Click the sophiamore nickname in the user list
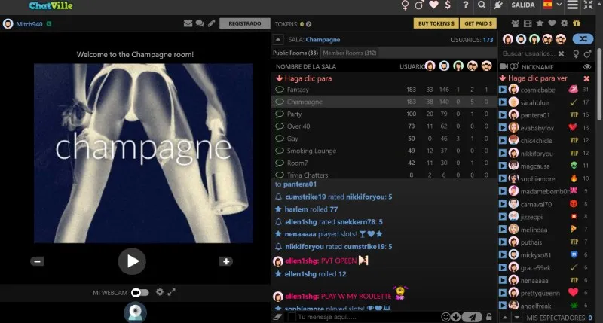The height and width of the screenshot is (323, 603). [537, 179]
